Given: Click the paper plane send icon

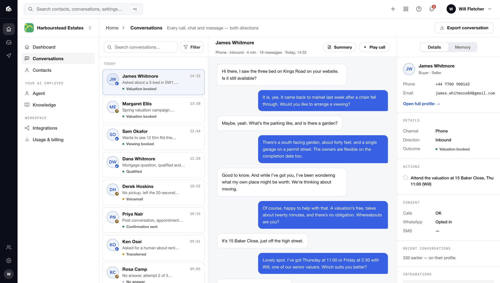Looking at the screenshot, I should pyautogui.click(x=9, y=55).
